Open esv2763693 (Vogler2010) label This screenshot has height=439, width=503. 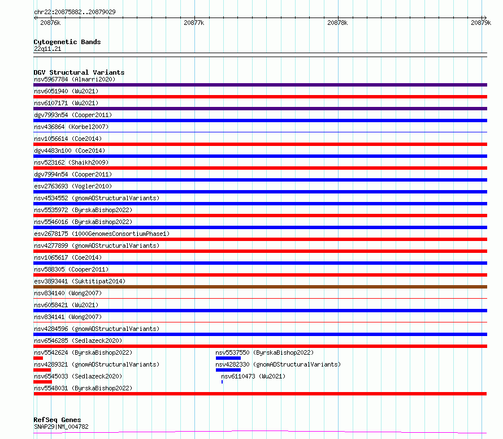pyautogui.click(x=73, y=186)
